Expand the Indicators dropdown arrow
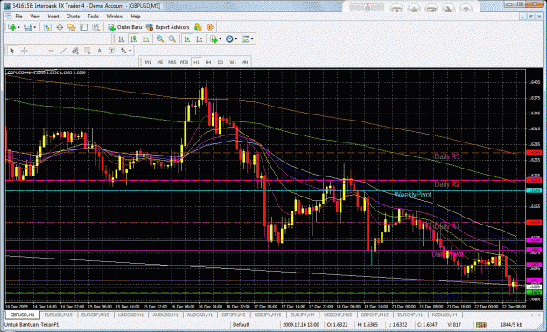 221,39
